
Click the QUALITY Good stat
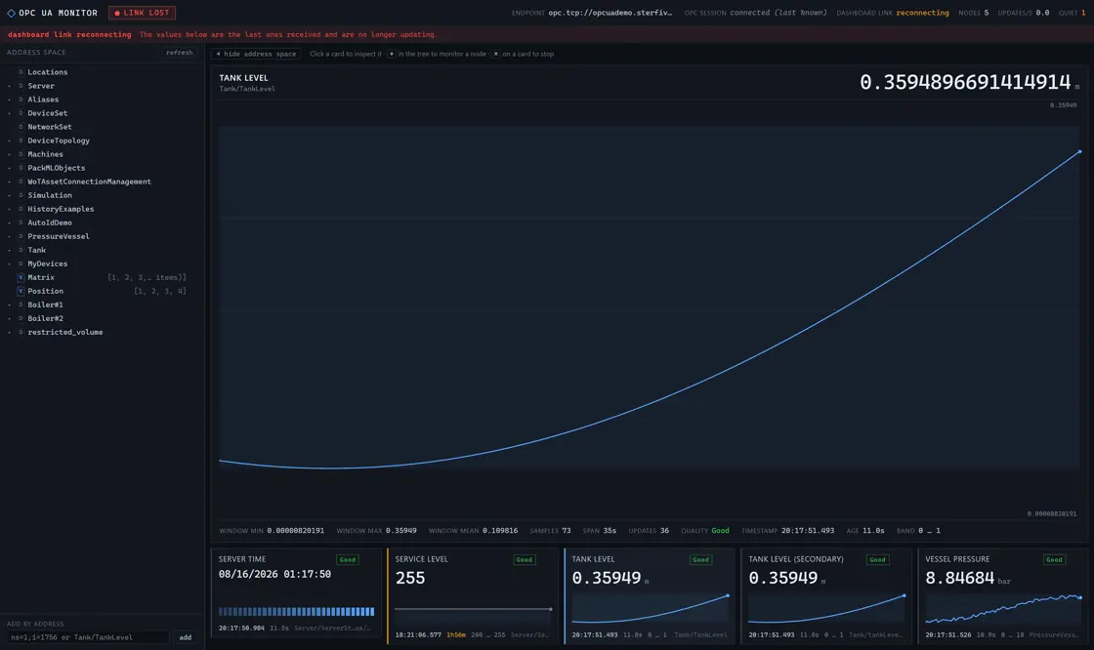(x=704, y=531)
